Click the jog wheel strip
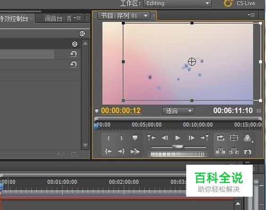The height and width of the screenshot is (210, 266). (x=178, y=154)
